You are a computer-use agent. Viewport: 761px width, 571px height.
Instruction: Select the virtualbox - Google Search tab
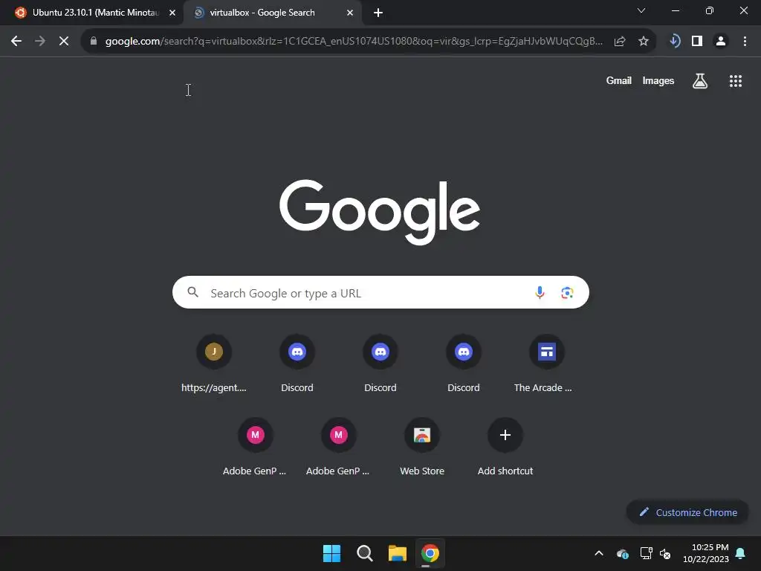click(x=262, y=13)
